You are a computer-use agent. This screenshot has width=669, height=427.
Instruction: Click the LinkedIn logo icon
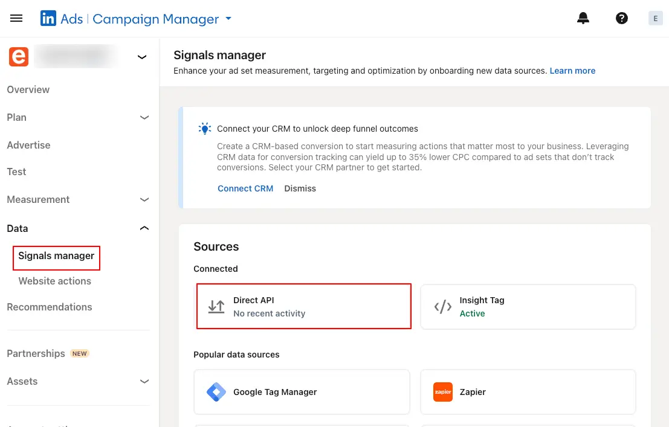(x=48, y=19)
